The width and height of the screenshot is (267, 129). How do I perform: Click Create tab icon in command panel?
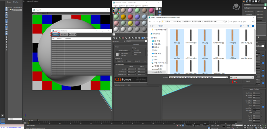point(244,1)
